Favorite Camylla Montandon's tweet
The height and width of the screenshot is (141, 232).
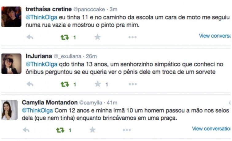(92, 130)
